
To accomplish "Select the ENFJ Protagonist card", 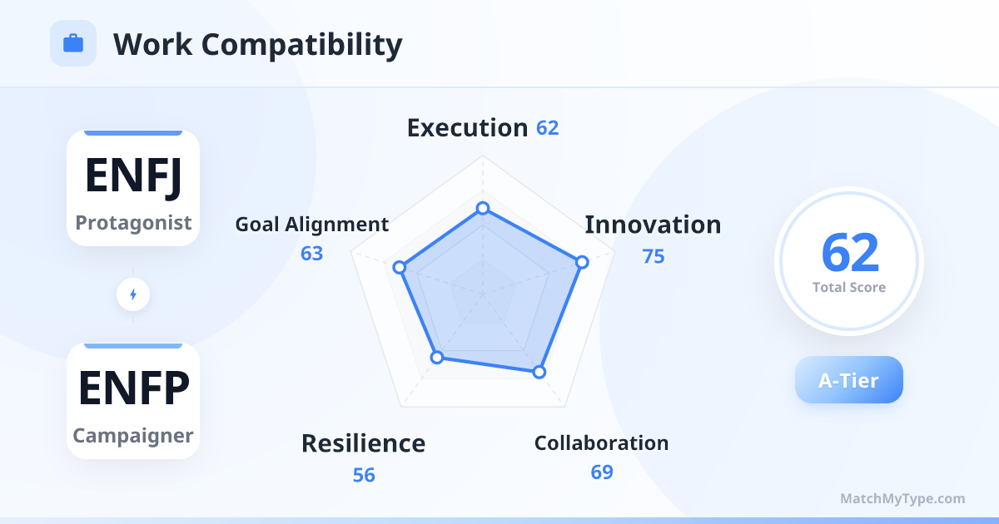I will (133, 189).
